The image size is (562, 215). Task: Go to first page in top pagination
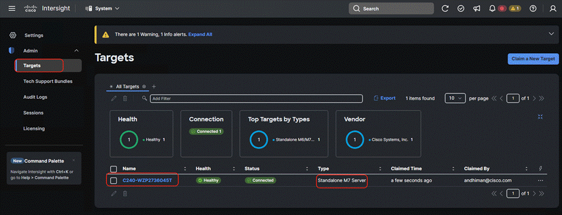pyautogui.click(x=494, y=98)
